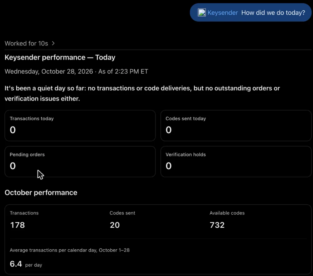The width and height of the screenshot is (313, 276).
Task: Click 'Average transactions per calendar day' label
Action: point(70,250)
